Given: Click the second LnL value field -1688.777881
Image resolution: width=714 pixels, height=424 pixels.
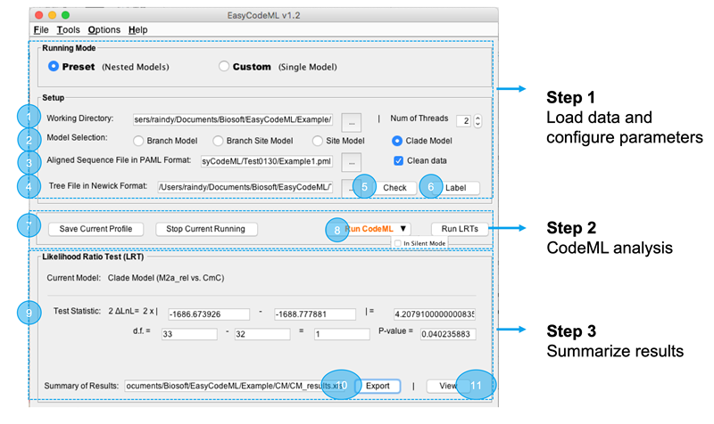Looking at the screenshot, I should 315,314.
